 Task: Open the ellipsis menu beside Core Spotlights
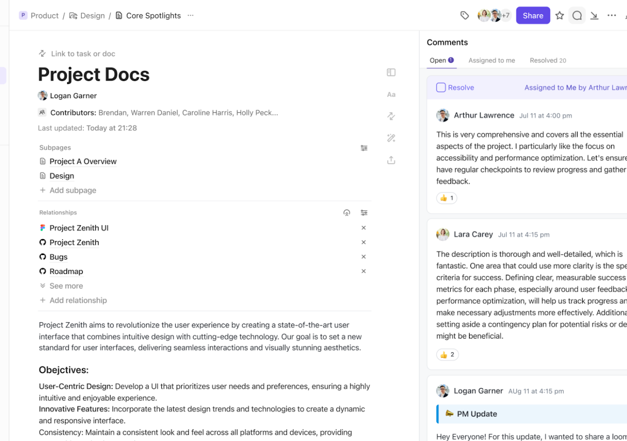(191, 16)
